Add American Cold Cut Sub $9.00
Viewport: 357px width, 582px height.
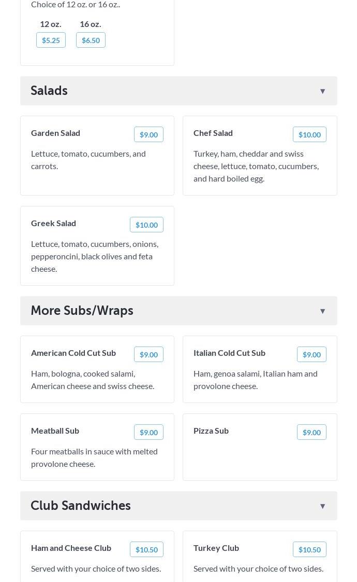click(x=148, y=355)
